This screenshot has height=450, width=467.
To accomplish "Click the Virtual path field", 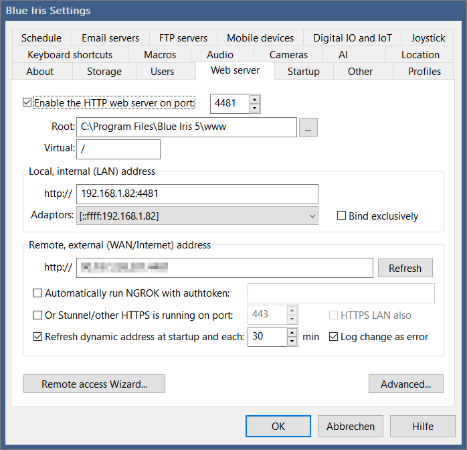I will [x=118, y=149].
